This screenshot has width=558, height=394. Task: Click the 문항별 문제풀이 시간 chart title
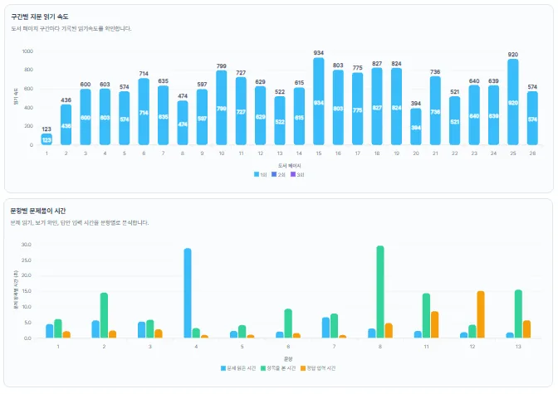[x=38, y=211]
